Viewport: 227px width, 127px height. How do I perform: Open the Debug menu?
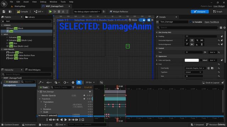click(x=43, y=2)
